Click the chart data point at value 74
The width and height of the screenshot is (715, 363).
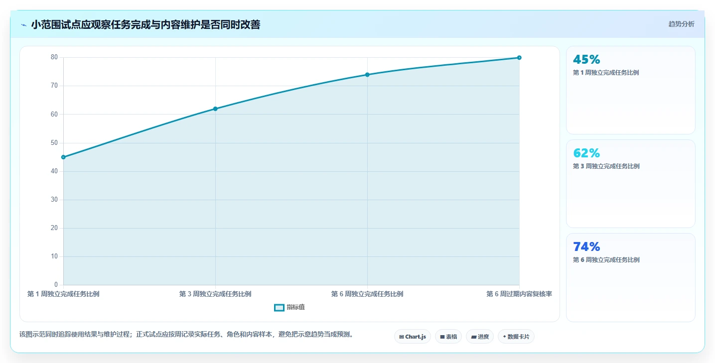coord(367,75)
